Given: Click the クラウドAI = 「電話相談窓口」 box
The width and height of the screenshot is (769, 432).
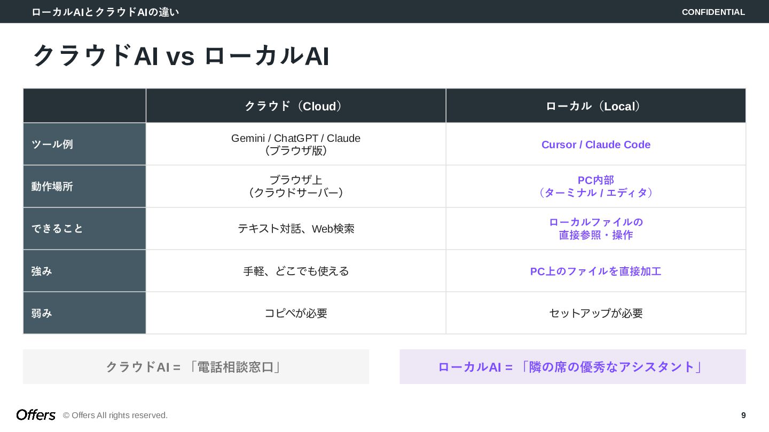Looking at the screenshot, I should [x=196, y=366].
